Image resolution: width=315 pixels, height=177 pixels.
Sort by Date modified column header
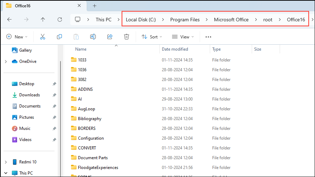point(175,49)
